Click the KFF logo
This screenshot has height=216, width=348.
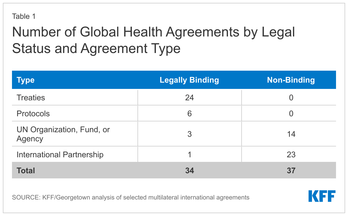click(x=322, y=196)
